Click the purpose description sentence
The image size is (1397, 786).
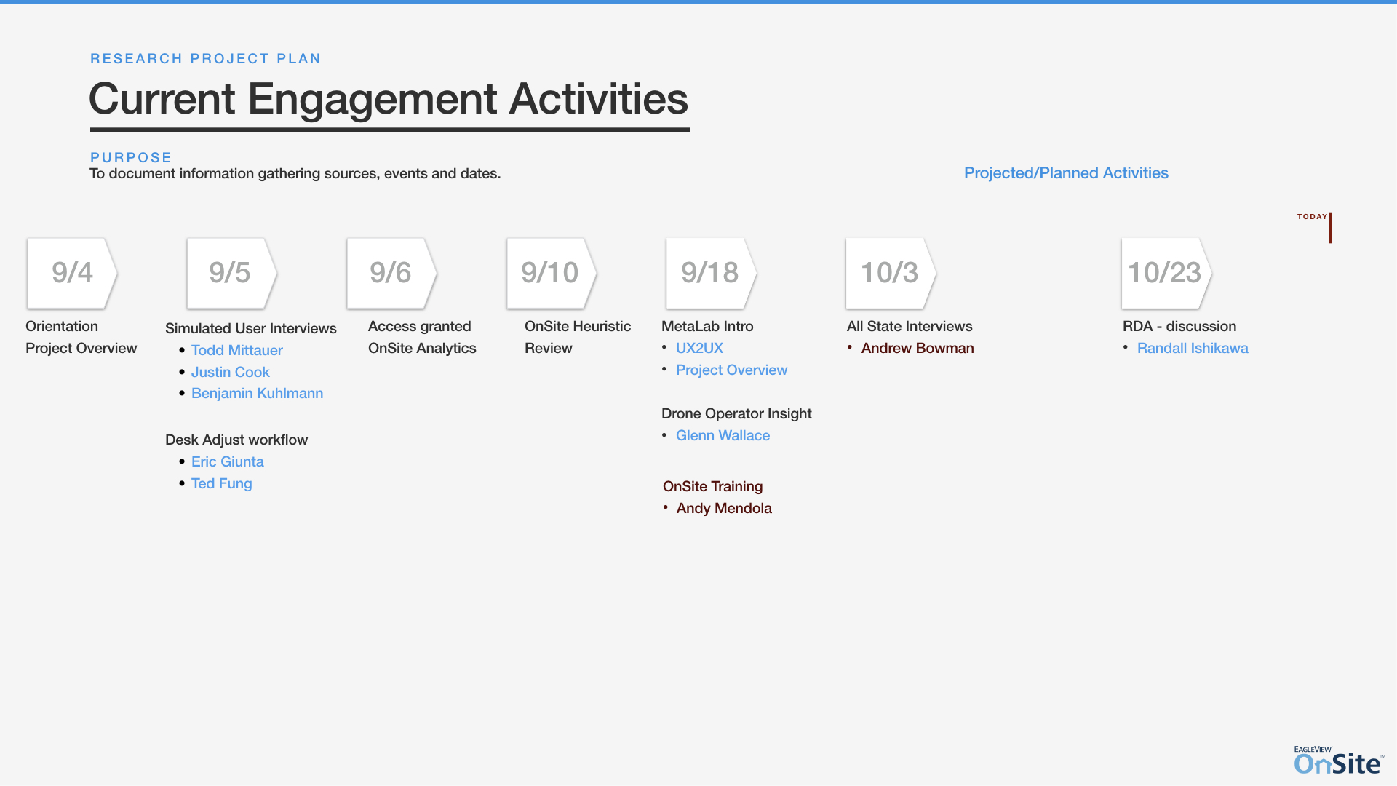click(295, 173)
